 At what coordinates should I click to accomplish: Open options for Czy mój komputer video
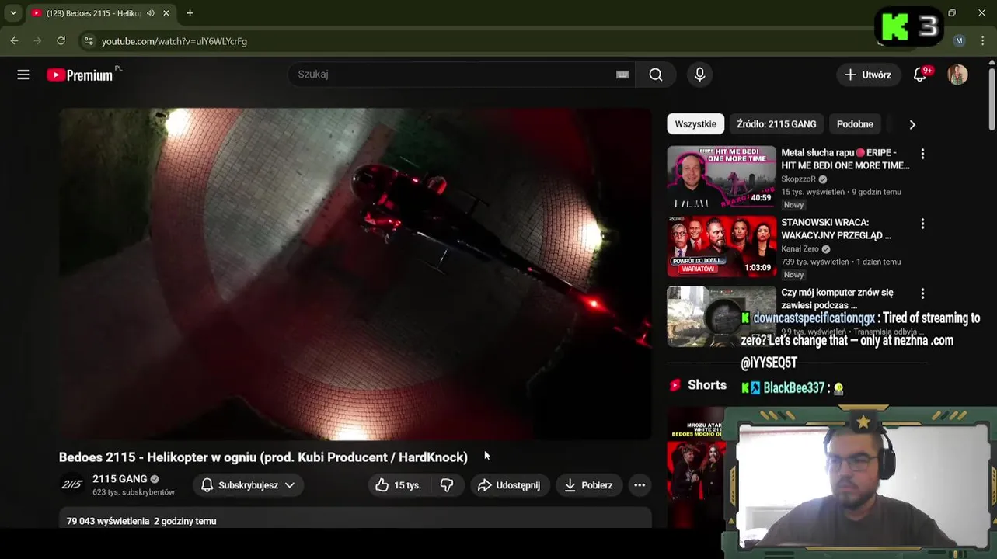922,293
